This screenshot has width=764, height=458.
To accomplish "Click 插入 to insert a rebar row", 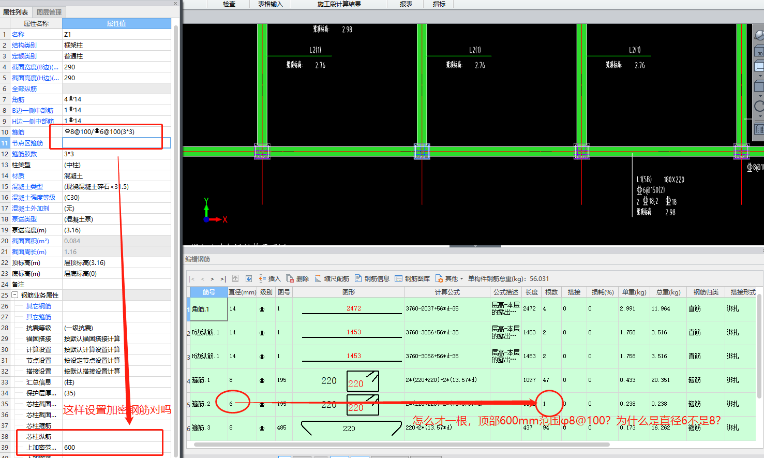I will [269, 278].
